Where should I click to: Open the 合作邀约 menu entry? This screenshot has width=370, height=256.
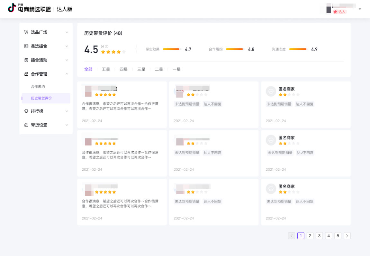pyautogui.click(x=39, y=86)
